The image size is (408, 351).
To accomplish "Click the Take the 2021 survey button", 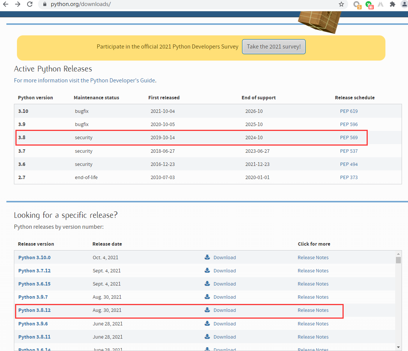I will pyautogui.click(x=274, y=46).
